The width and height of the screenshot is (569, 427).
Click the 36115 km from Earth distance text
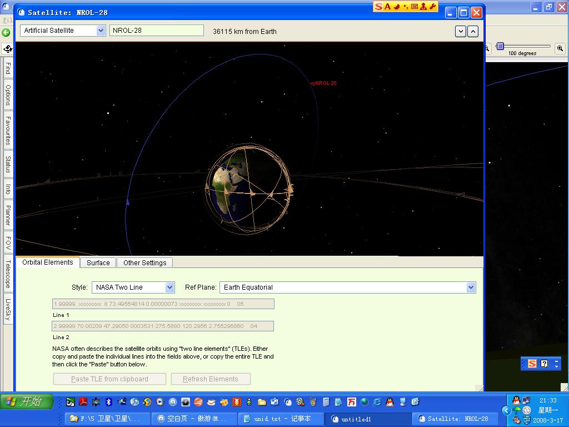(x=244, y=32)
